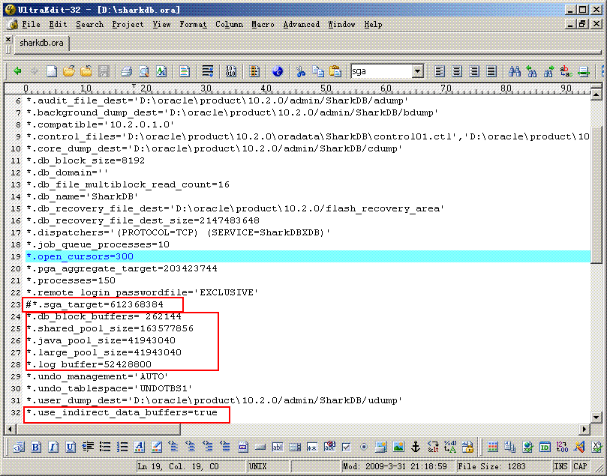Toggle bold formatting in the HTML toolbar
Viewport: 607px width, 476px height.
tap(35, 447)
